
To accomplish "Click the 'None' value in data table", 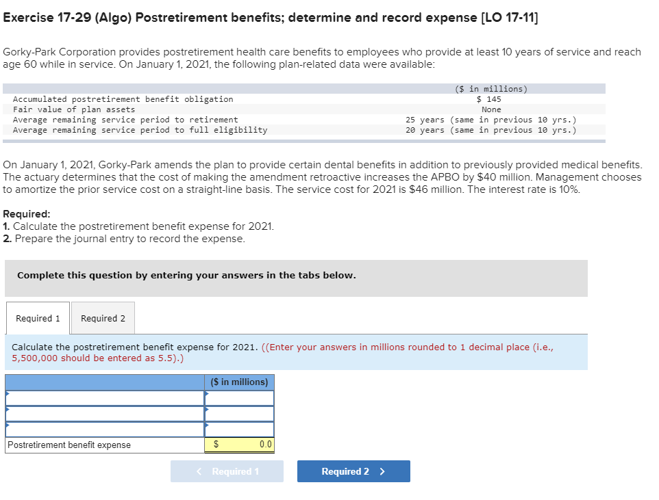I will point(491,109).
